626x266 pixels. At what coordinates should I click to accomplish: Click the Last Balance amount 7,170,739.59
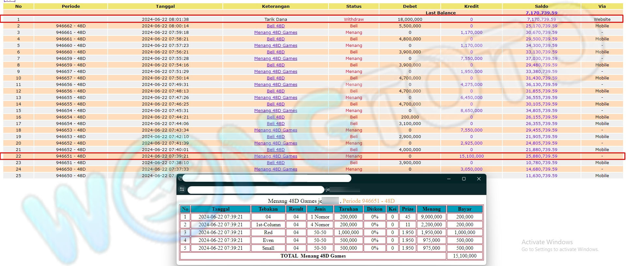click(x=542, y=13)
